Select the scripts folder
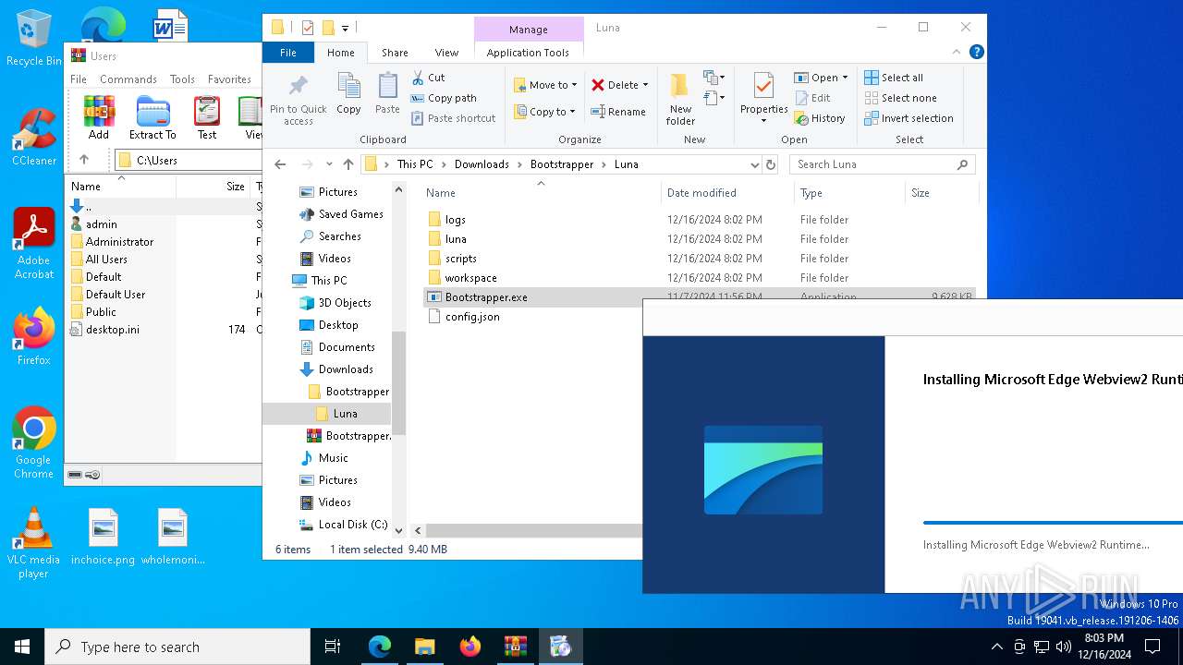 coord(460,259)
